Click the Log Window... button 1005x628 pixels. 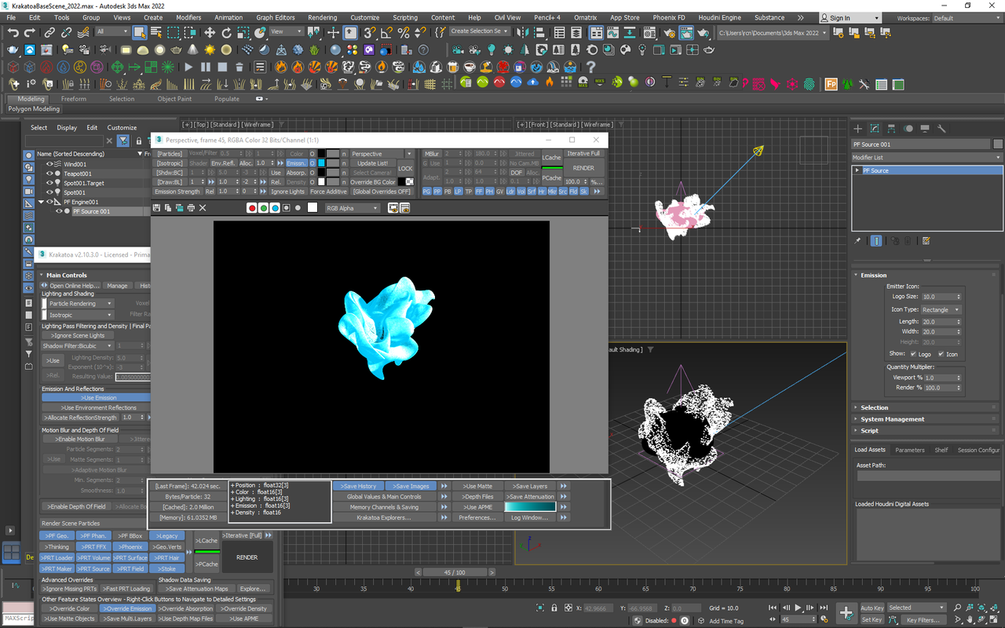pyautogui.click(x=530, y=517)
